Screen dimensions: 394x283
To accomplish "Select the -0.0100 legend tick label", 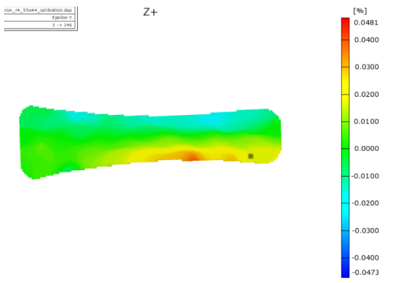I will coord(365,176).
